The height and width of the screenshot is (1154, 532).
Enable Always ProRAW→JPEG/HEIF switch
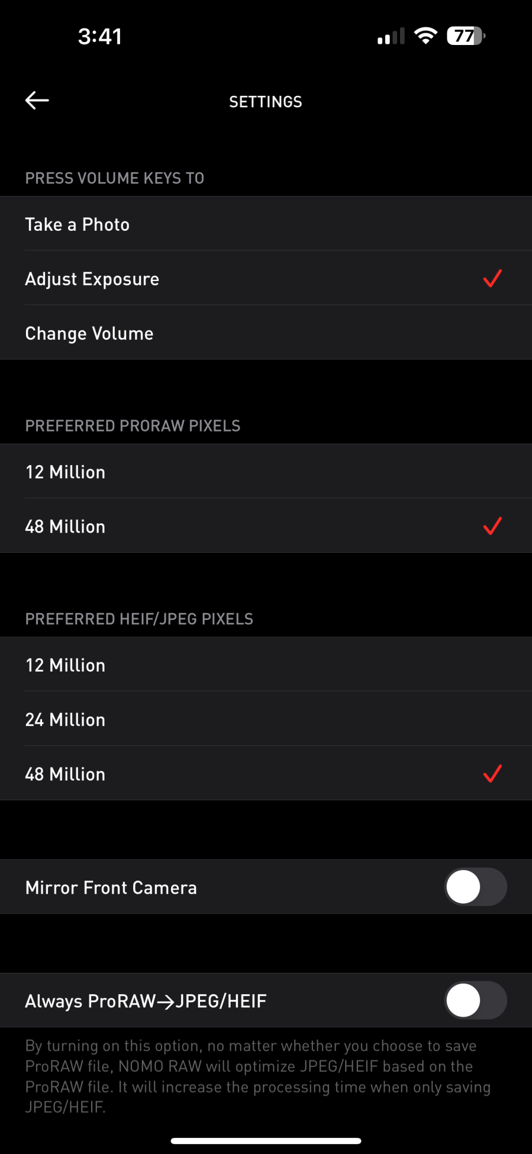coord(476,1001)
